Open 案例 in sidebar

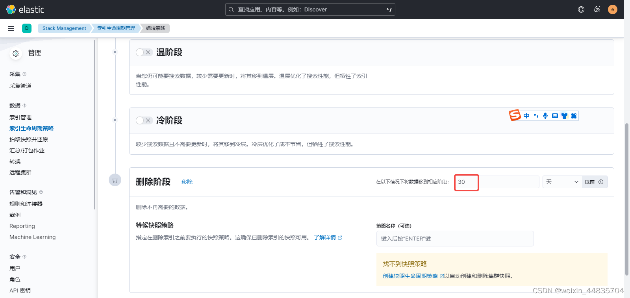tap(15, 215)
